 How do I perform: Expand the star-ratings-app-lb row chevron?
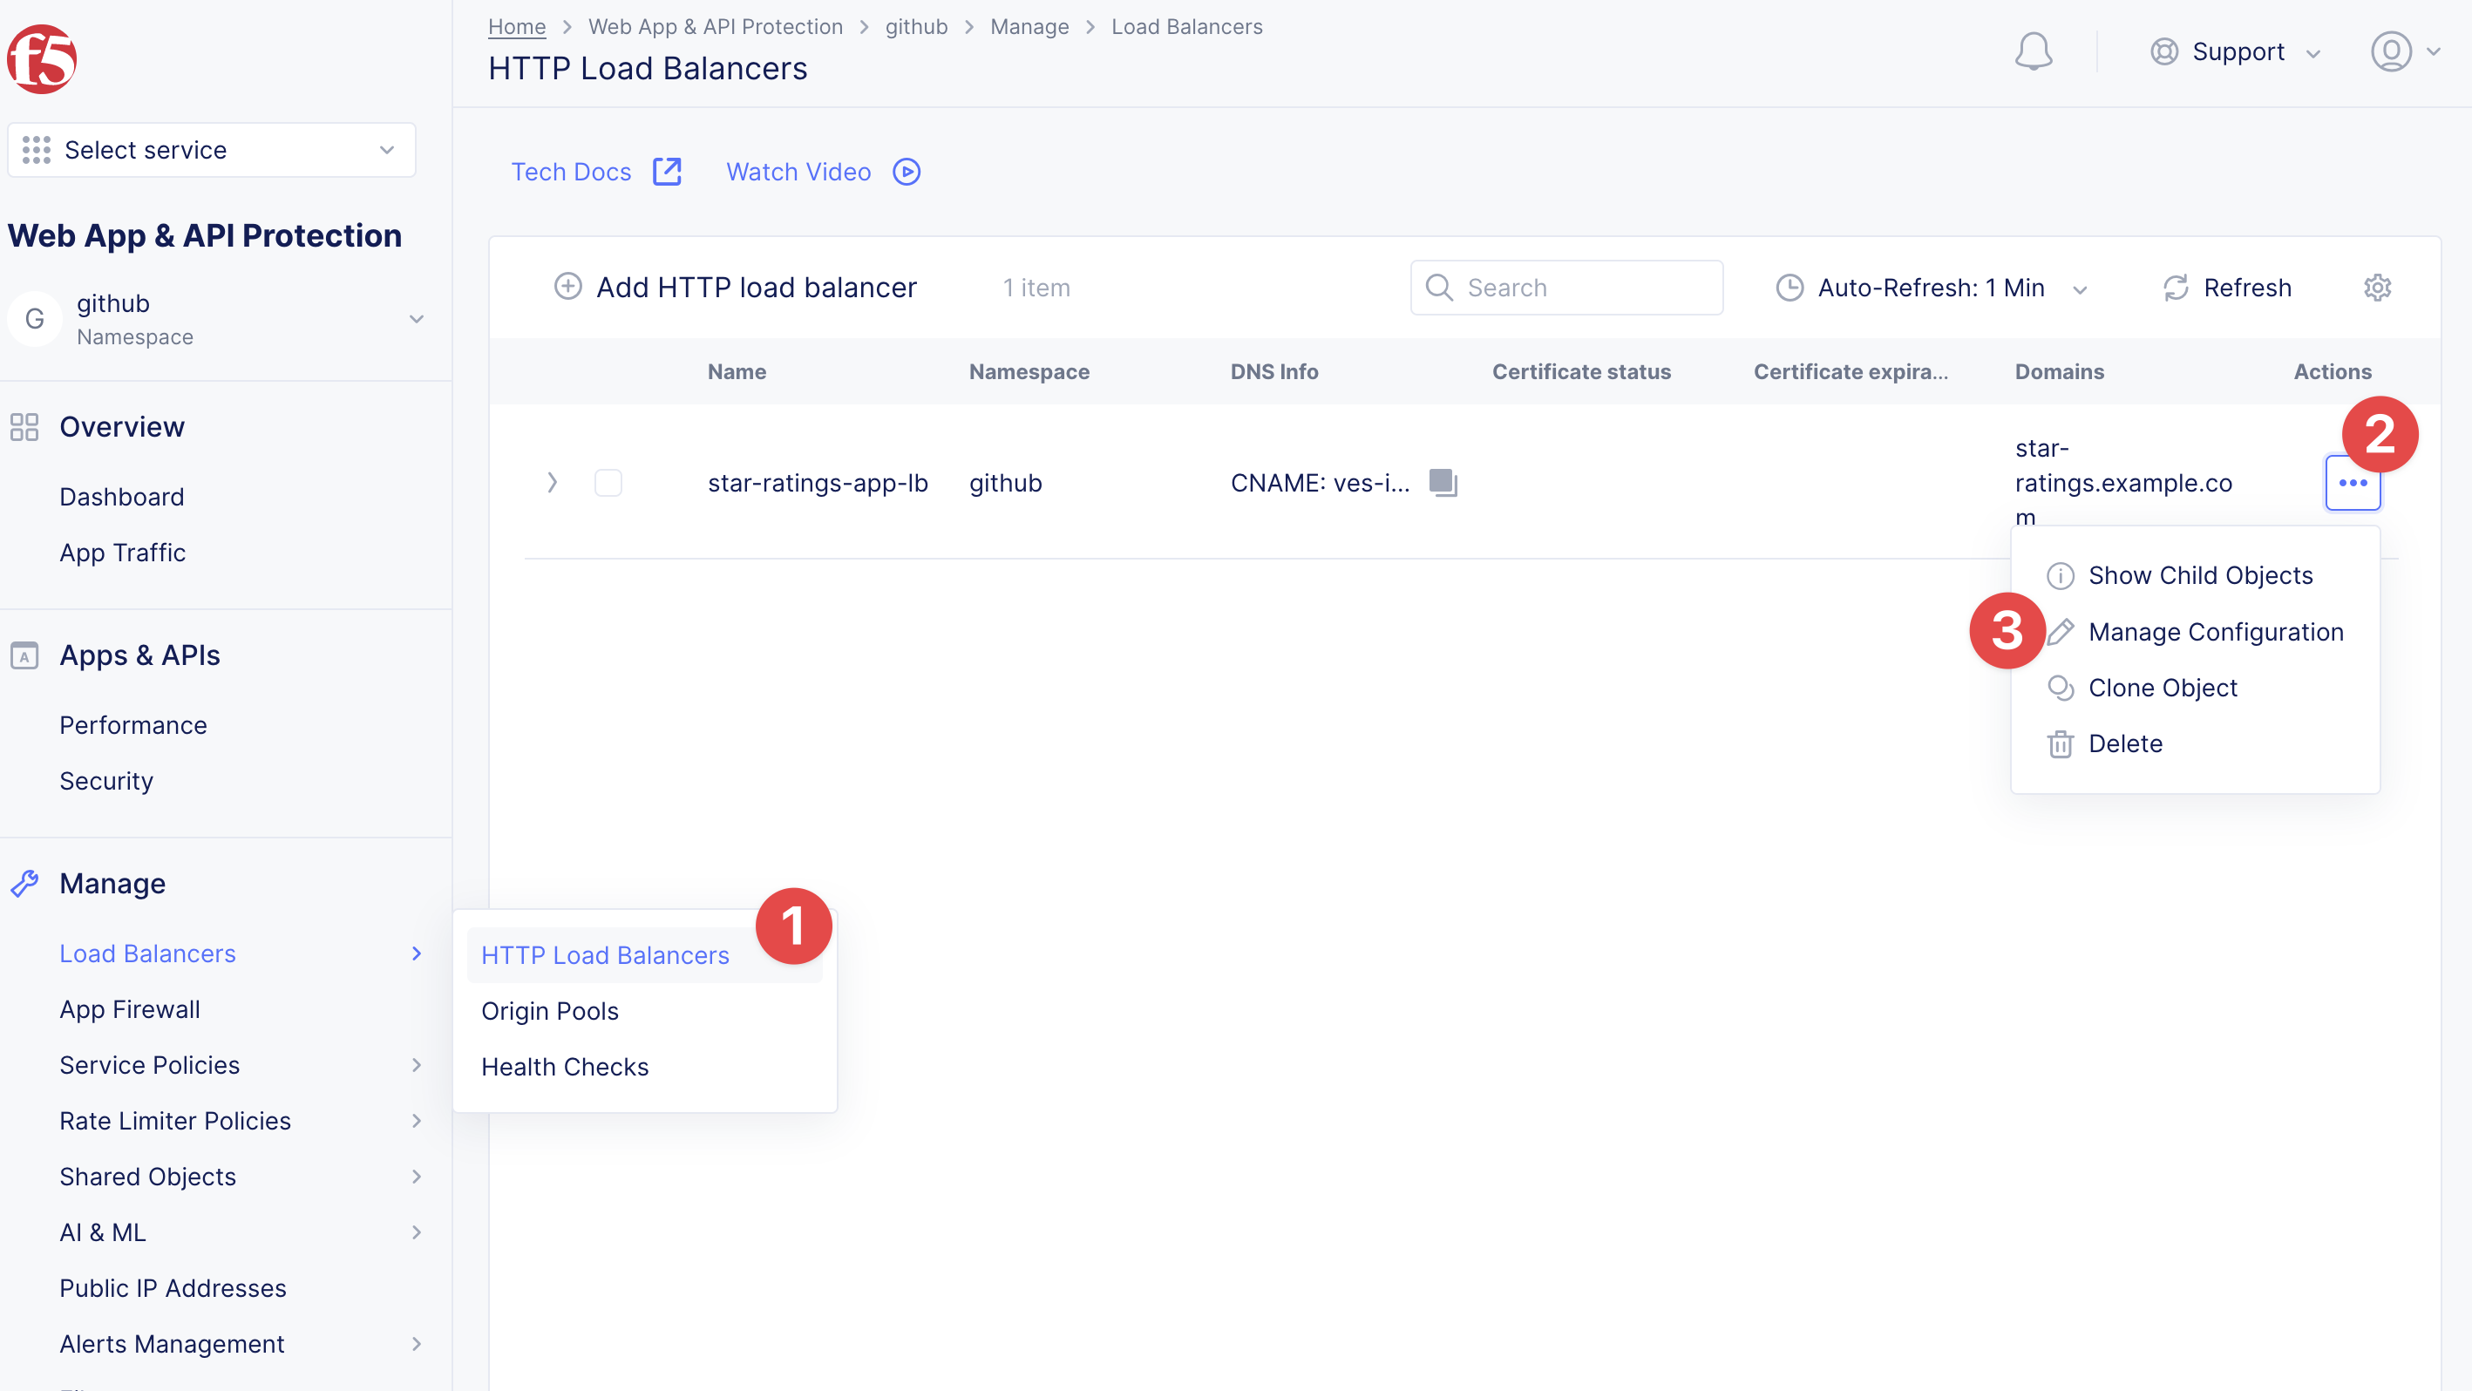(553, 482)
